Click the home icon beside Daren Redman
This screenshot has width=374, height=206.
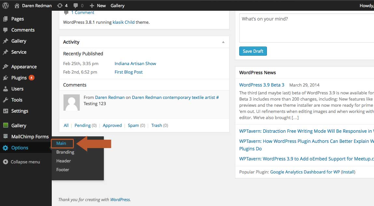(17, 6)
